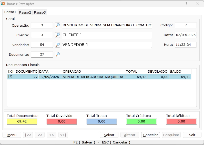This screenshot has width=204, height=145.
Task: Close the Trocas e Devoluções window
Action: (198, 4)
